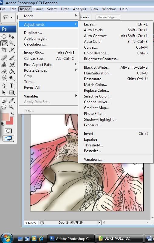Viewport: 154px width, 243px height.
Task: Choose Levels from Adjustments
Action: coord(116,24)
